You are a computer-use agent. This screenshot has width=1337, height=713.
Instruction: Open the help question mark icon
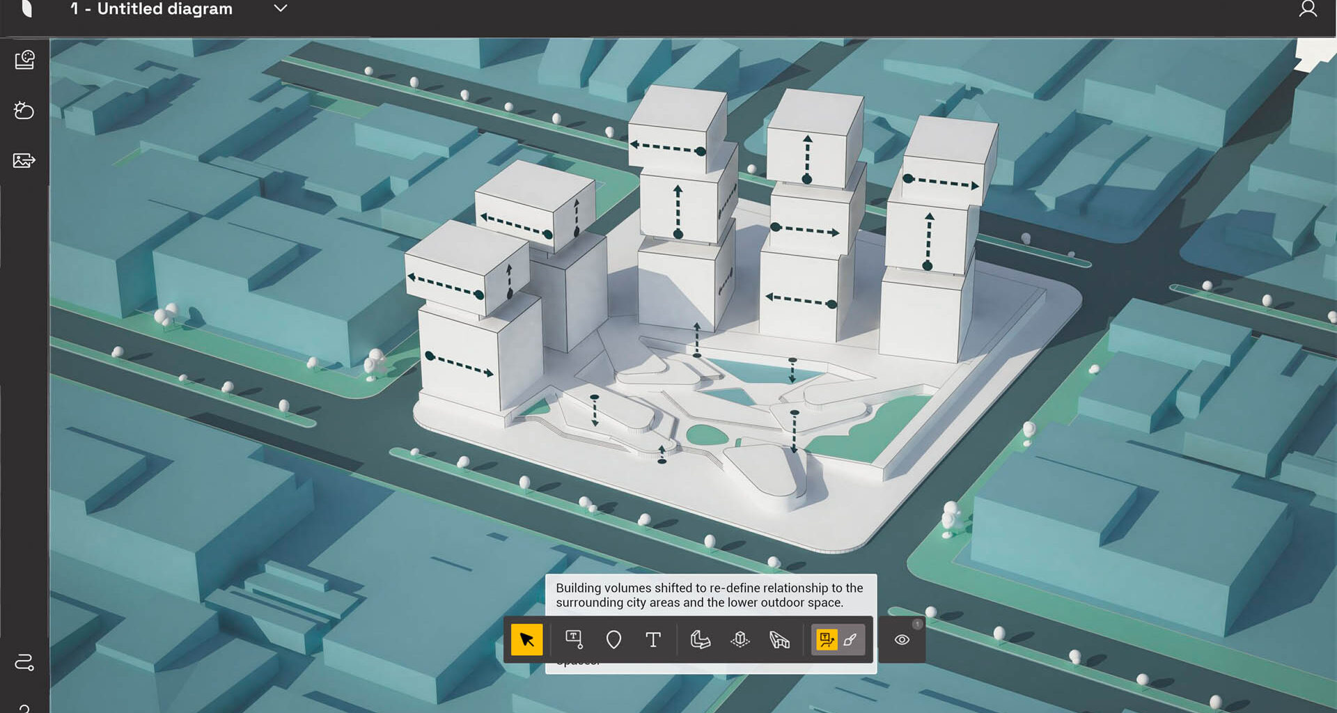pyautogui.click(x=24, y=708)
